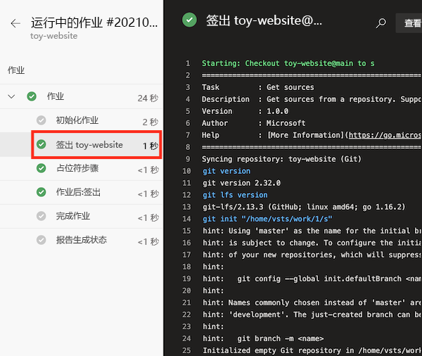This screenshot has width=422, height=356.
Task: Click '1 秒' duration of 签出 toy-website step
Action: coord(151,146)
